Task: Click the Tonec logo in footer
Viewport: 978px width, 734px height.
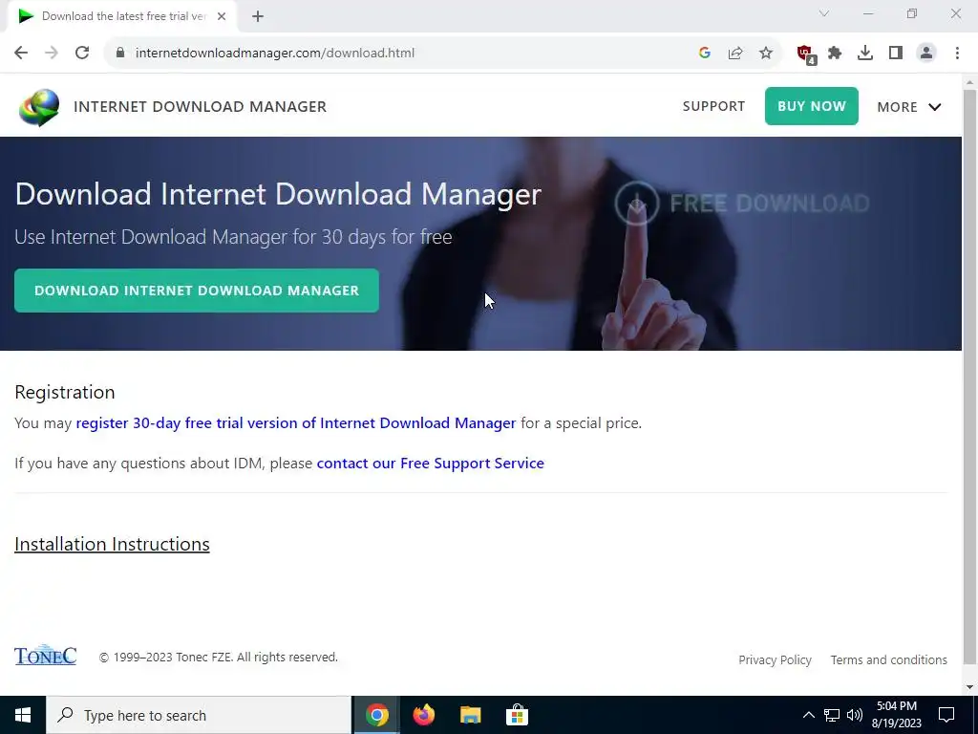Action: [x=45, y=655]
